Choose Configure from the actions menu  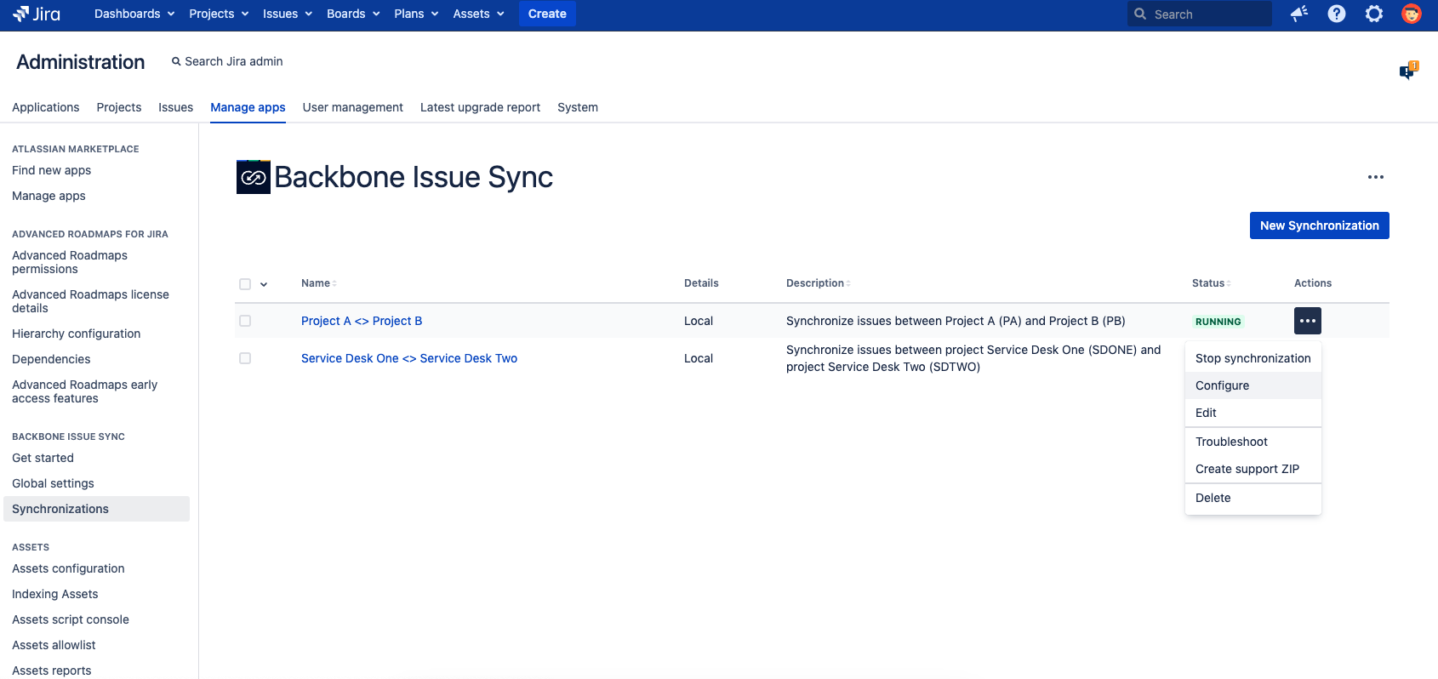[1222, 385]
